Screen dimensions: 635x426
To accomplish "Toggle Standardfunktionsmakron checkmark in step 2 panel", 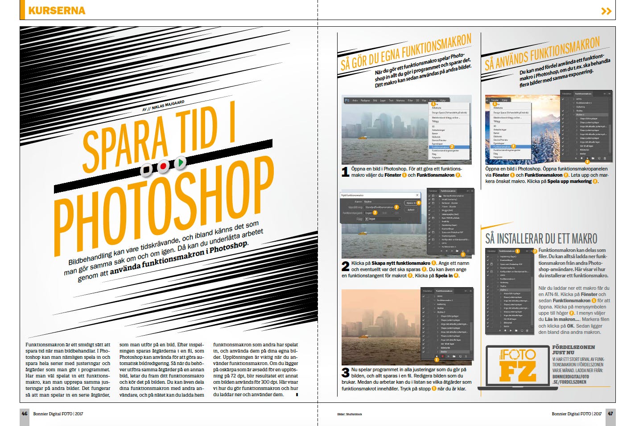I will pyautogui.click(x=429, y=196).
